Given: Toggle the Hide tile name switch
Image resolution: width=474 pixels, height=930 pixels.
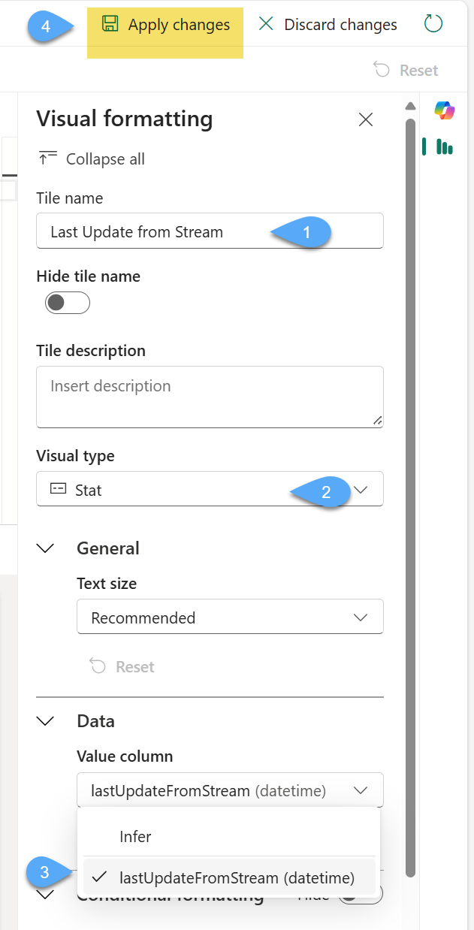Looking at the screenshot, I should coord(68,303).
